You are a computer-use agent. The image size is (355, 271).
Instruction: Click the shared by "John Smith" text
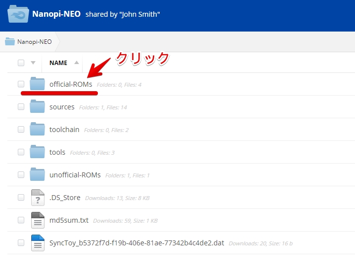click(123, 14)
